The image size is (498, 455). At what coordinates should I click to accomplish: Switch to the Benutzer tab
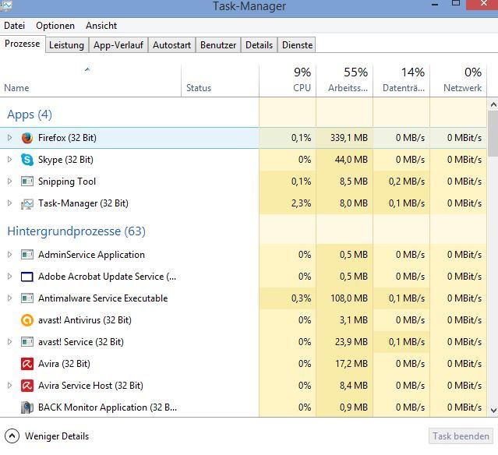(x=218, y=45)
